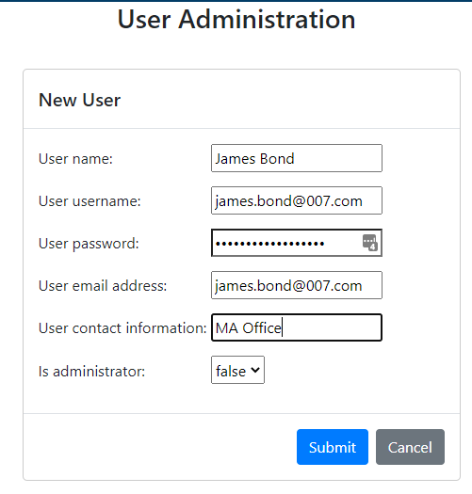Screen dimensions: 472x494
Task: Select the "User contact information:" label
Action: click(x=122, y=328)
